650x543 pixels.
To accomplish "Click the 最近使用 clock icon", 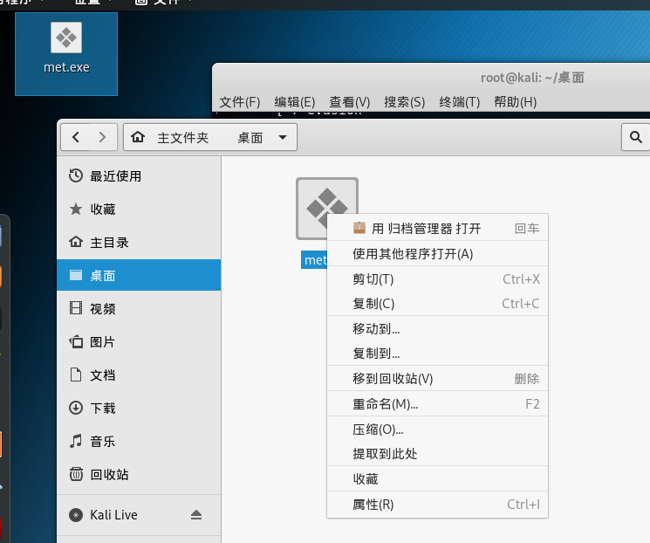I will (x=76, y=175).
